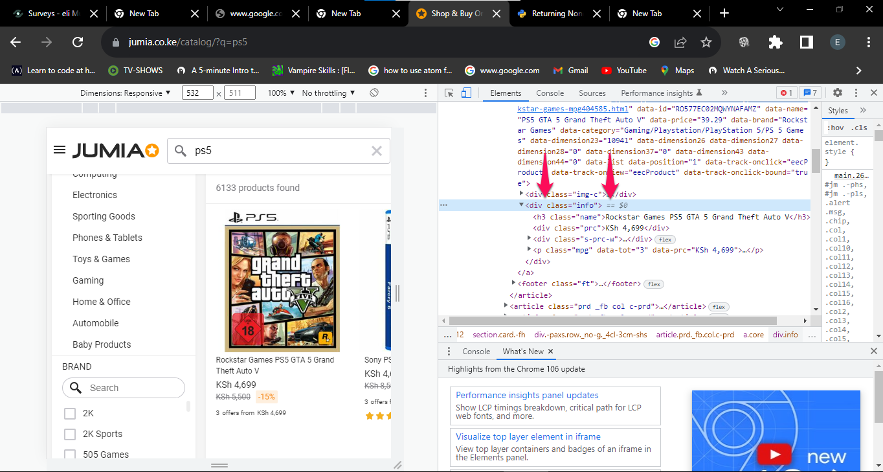
Task: Toggle the device toolbar icon in DevTools
Action: point(466,93)
